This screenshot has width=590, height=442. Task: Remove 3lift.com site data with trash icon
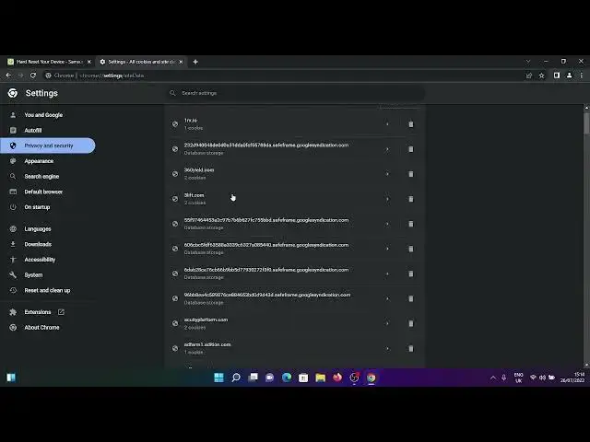[x=411, y=199]
